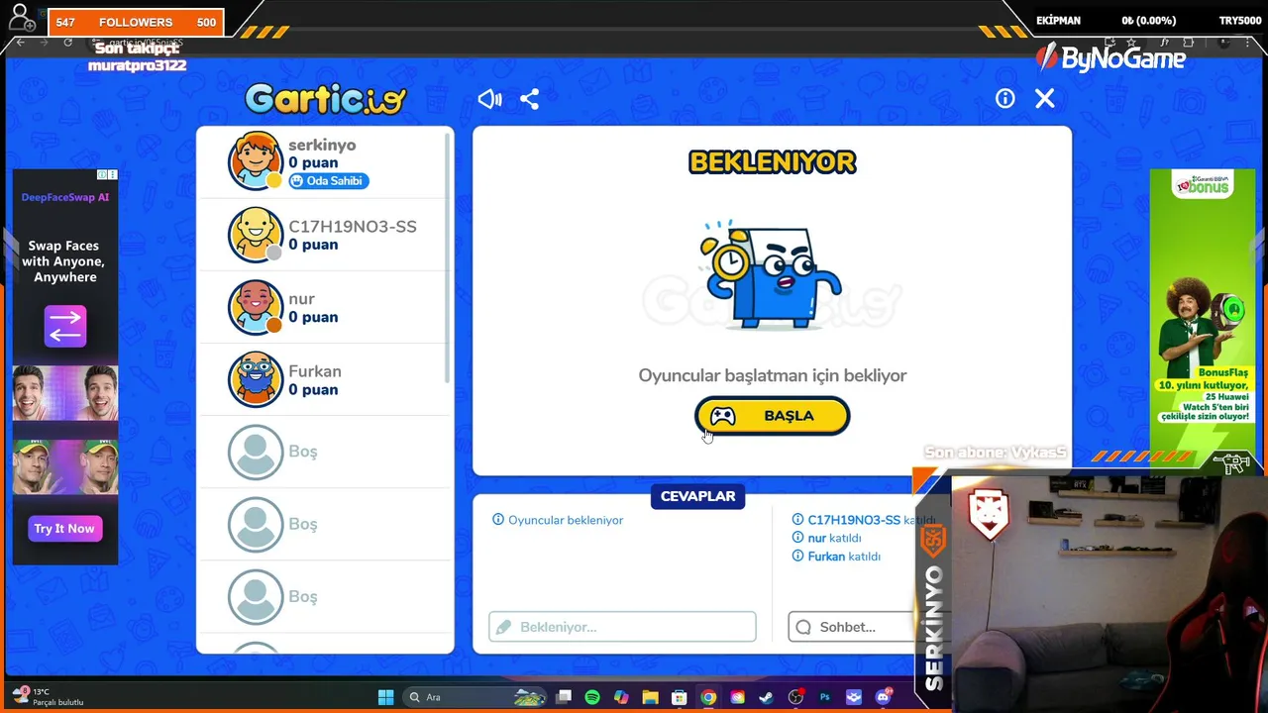This screenshot has width=1268, height=713.
Task: Open Steam from the taskbar
Action: click(767, 697)
